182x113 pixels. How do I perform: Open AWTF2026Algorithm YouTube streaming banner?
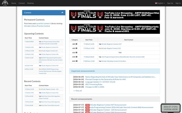(x=115, y=15)
